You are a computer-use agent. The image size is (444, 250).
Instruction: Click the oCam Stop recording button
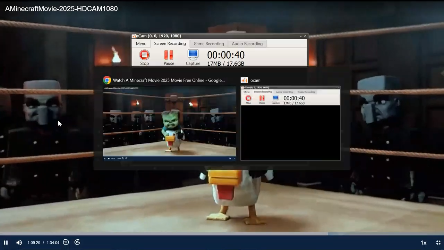click(145, 58)
